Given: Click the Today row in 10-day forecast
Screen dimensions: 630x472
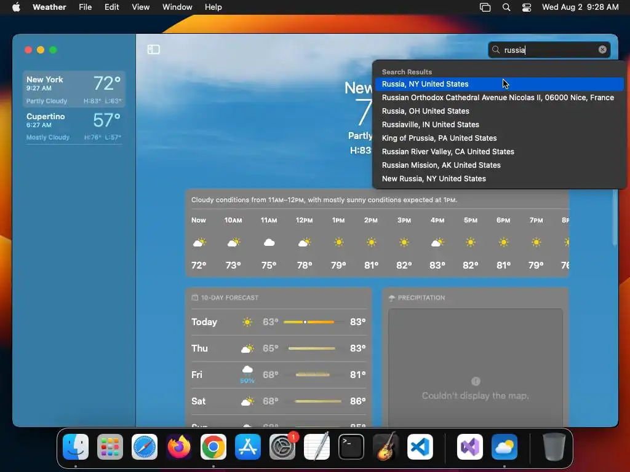Looking at the screenshot, I should point(279,322).
